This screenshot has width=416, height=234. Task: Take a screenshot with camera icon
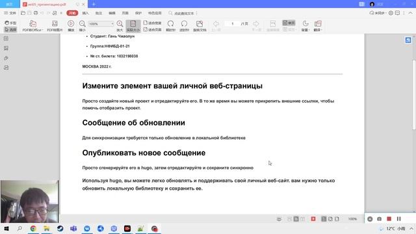(x=380, y=219)
